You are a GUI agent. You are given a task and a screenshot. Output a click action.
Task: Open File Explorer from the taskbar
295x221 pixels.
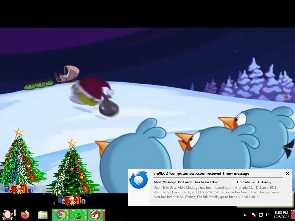coord(43,215)
